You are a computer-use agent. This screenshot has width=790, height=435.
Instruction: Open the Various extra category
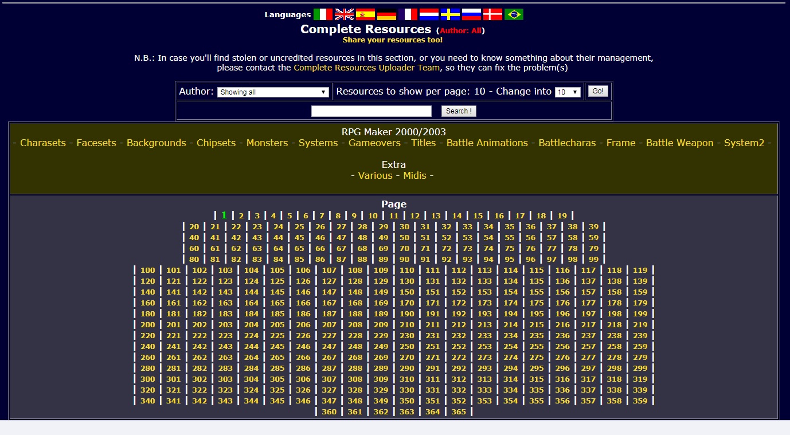click(x=376, y=175)
